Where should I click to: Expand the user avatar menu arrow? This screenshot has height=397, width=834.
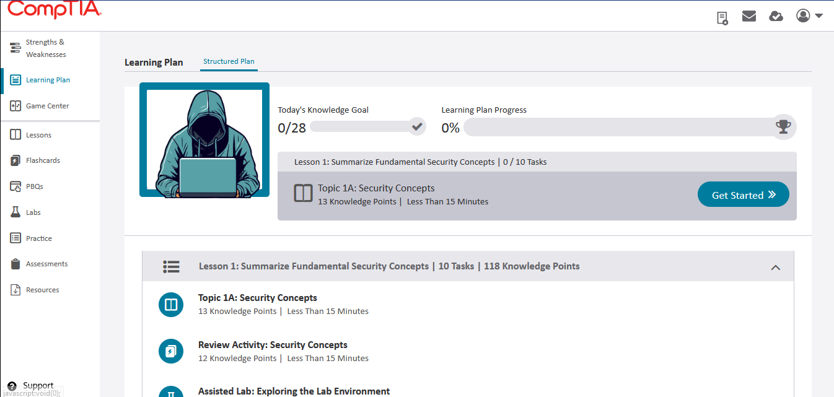(x=818, y=15)
